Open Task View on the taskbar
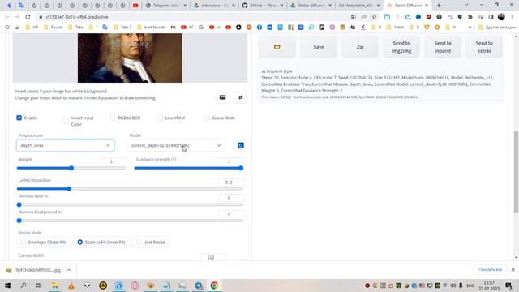Screen dimensions: 519x292 39,286
